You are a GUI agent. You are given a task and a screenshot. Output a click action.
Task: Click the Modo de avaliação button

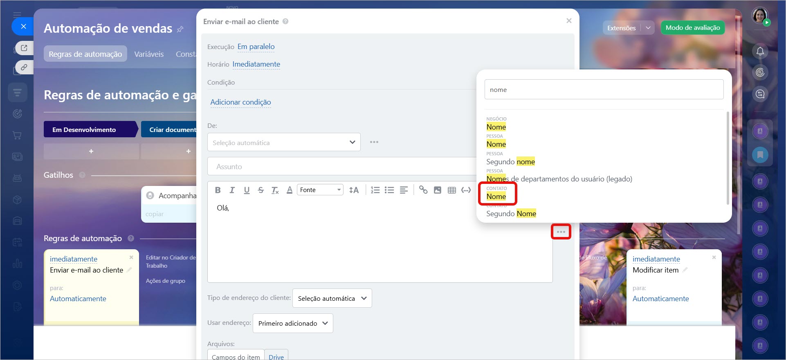tap(692, 28)
